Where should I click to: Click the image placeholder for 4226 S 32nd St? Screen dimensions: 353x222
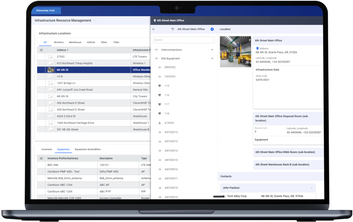(50, 116)
